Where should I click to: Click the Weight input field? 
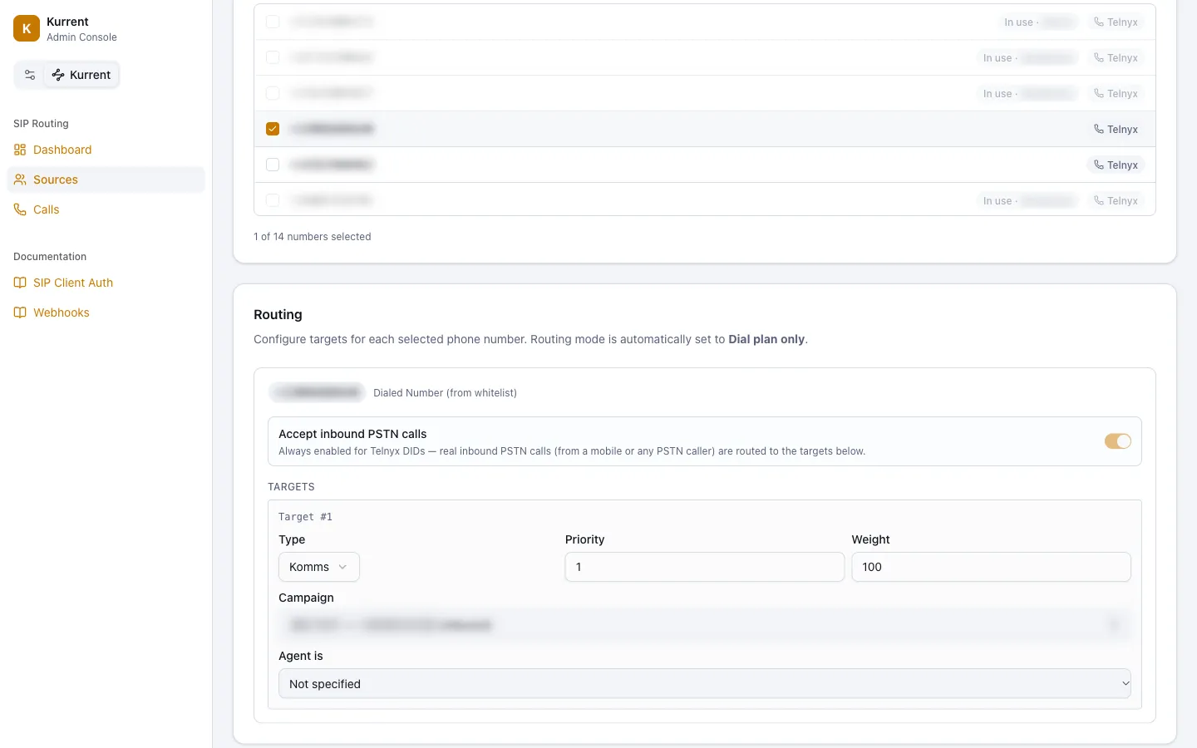tap(991, 567)
